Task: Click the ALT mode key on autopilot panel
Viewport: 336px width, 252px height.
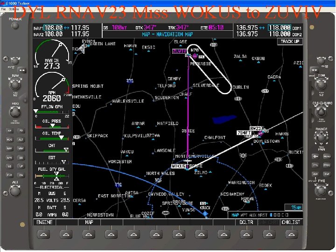Action: click(21, 140)
